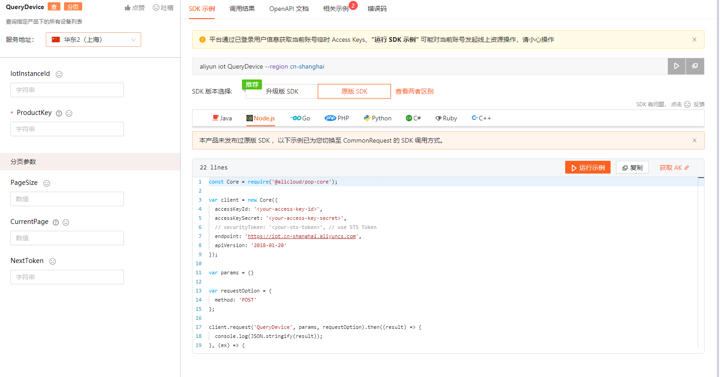Click the CurrentPage number field
Image resolution: width=720 pixels, height=377 pixels.
coord(67,238)
